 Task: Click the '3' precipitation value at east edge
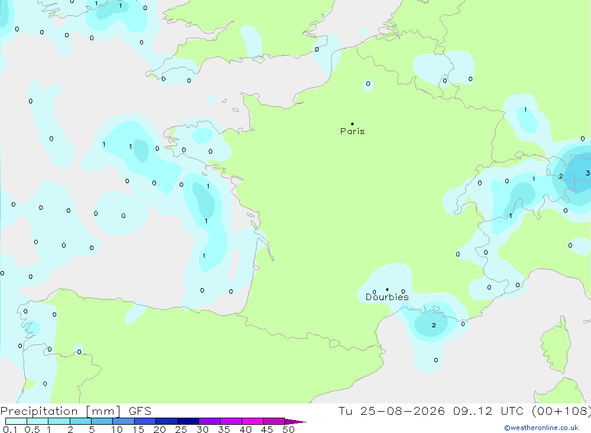[x=587, y=173]
